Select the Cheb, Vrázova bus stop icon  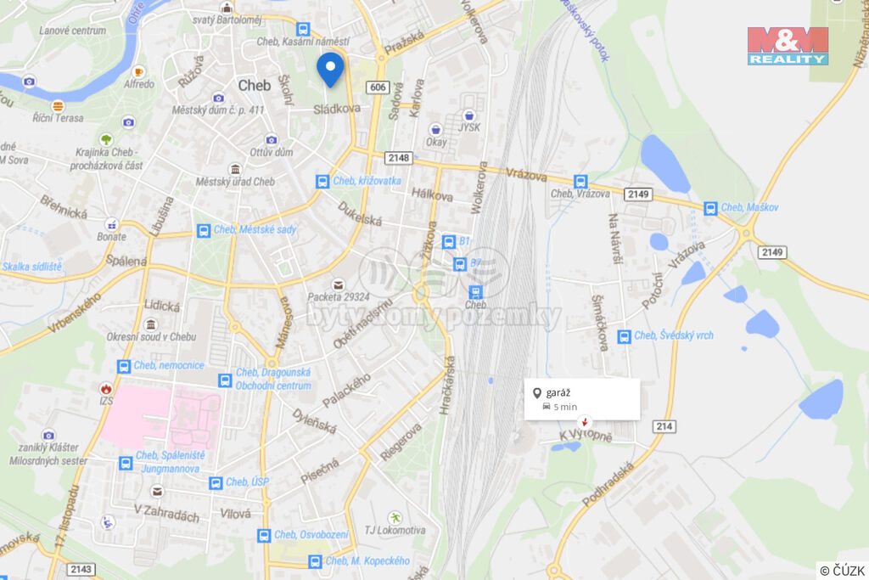(x=580, y=182)
